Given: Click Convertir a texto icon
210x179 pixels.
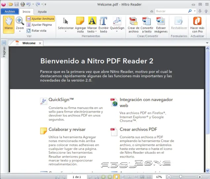Looking at the screenshot, I should point(147,21).
